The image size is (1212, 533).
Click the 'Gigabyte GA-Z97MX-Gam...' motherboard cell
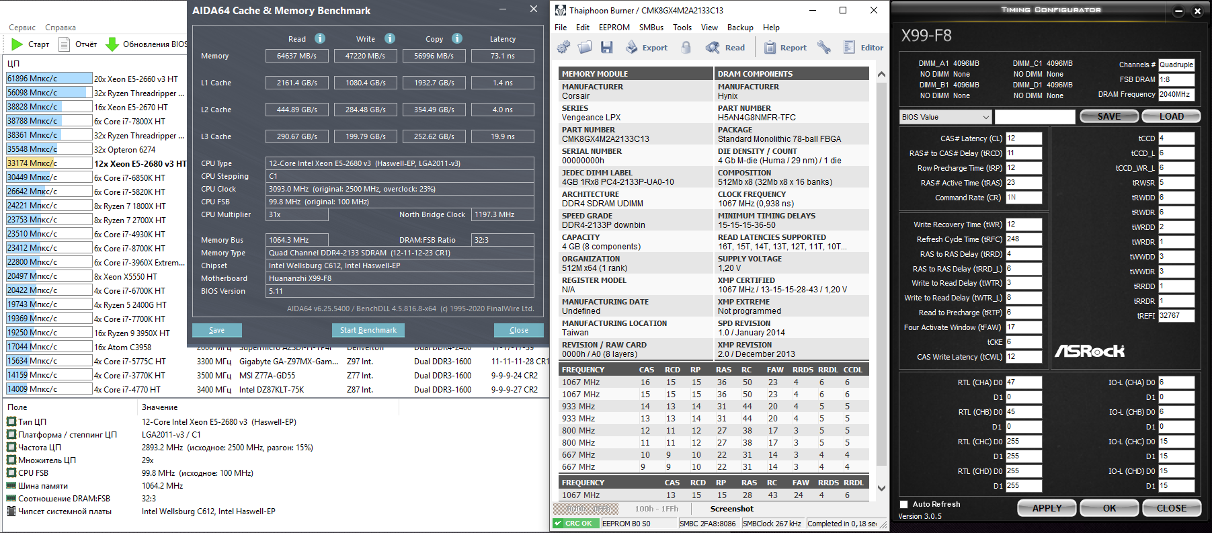pyautogui.click(x=288, y=362)
